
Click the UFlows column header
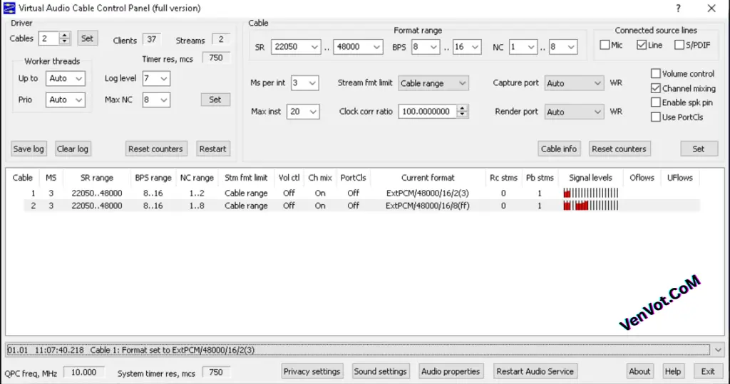tap(680, 178)
